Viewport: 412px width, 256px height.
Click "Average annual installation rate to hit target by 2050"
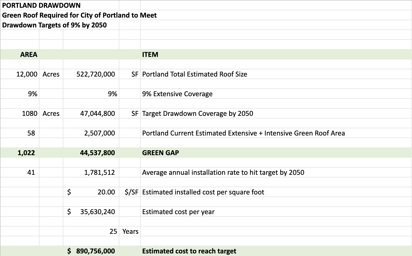click(223, 172)
